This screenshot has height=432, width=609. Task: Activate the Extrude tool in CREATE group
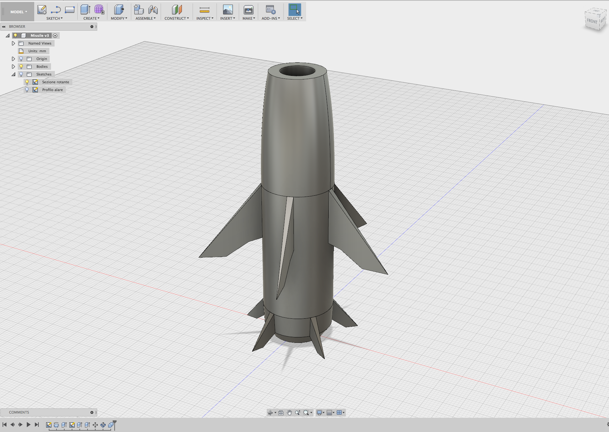click(x=85, y=10)
